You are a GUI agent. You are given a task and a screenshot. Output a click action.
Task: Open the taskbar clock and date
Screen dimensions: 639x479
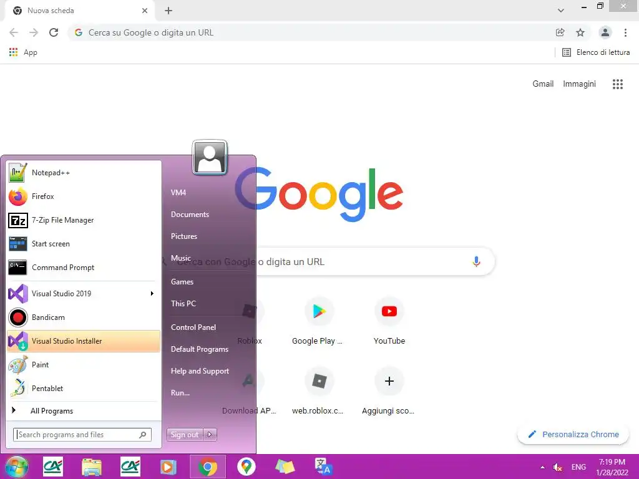[612, 467]
